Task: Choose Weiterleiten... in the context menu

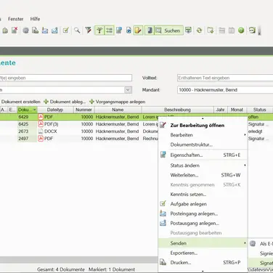Action: pos(203,175)
